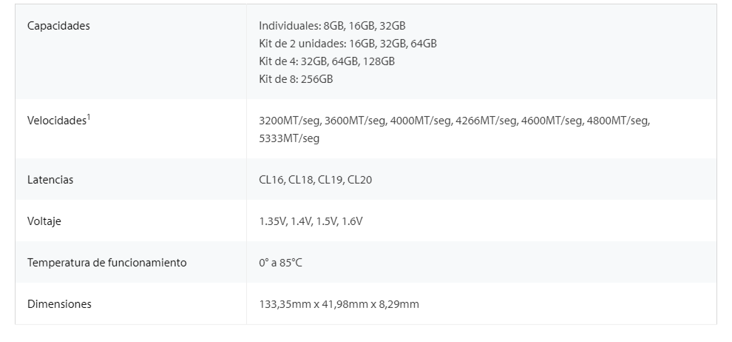Select the 1.35V voltage value
732x342 pixels.
pos(271,221)
